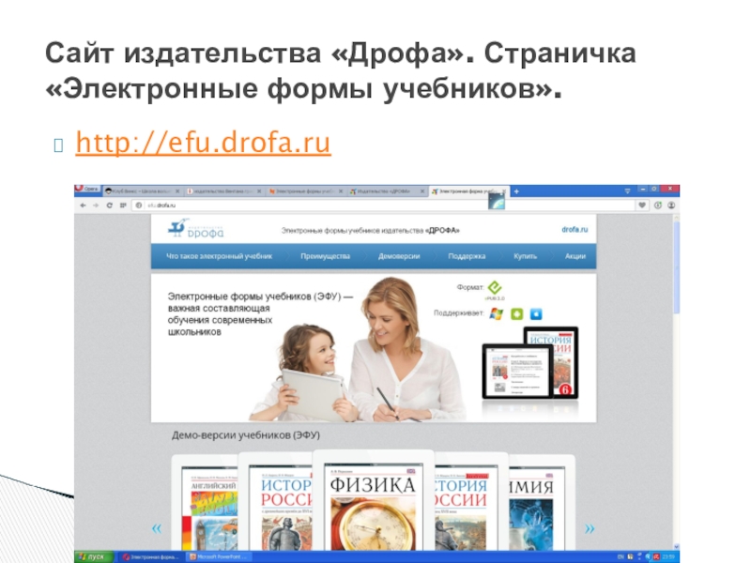Go back with the browser back arrow

(x=83, y=205)
